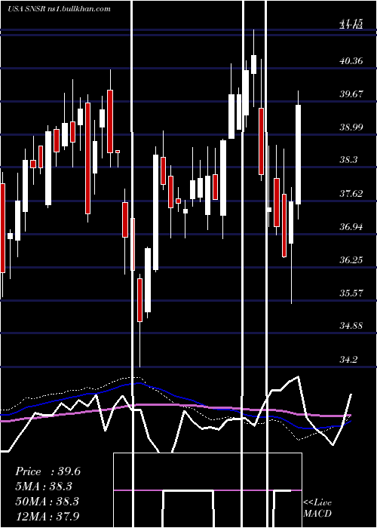This screenshot has width=377, height=528.
Task: Click the 34.88 price axis label
Action: coord(351,326)
